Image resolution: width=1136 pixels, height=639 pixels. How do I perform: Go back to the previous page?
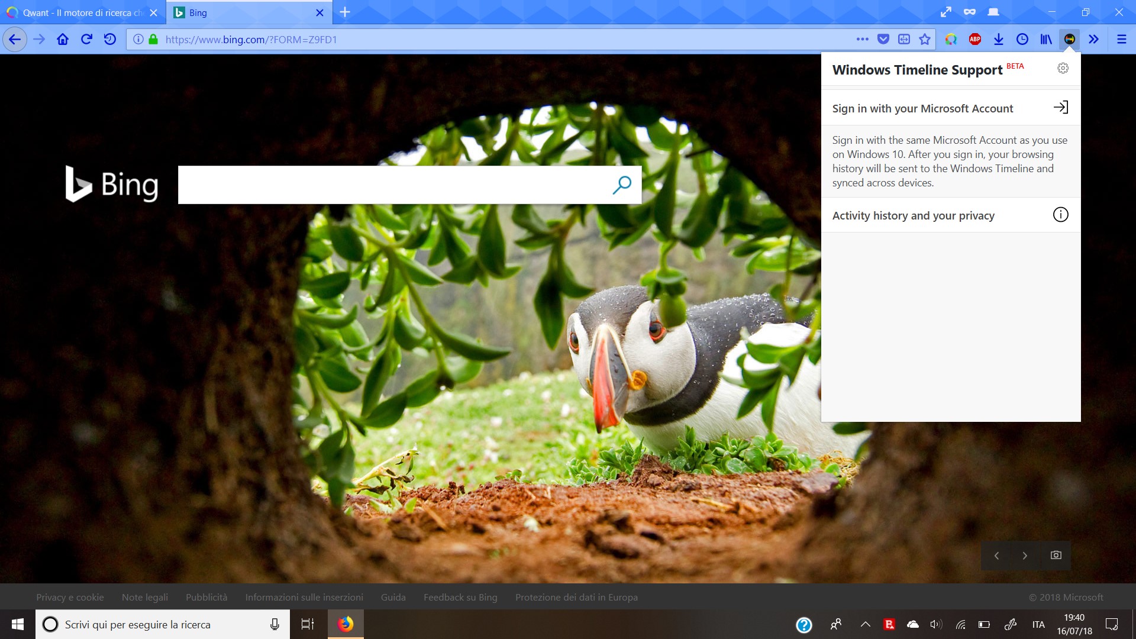pos(15,40)
